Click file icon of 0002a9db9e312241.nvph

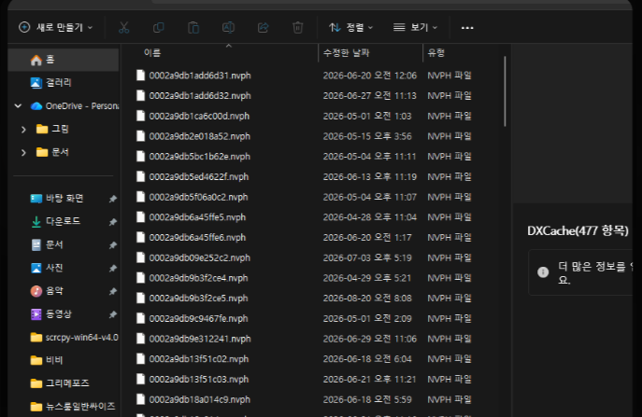point(140,339)
